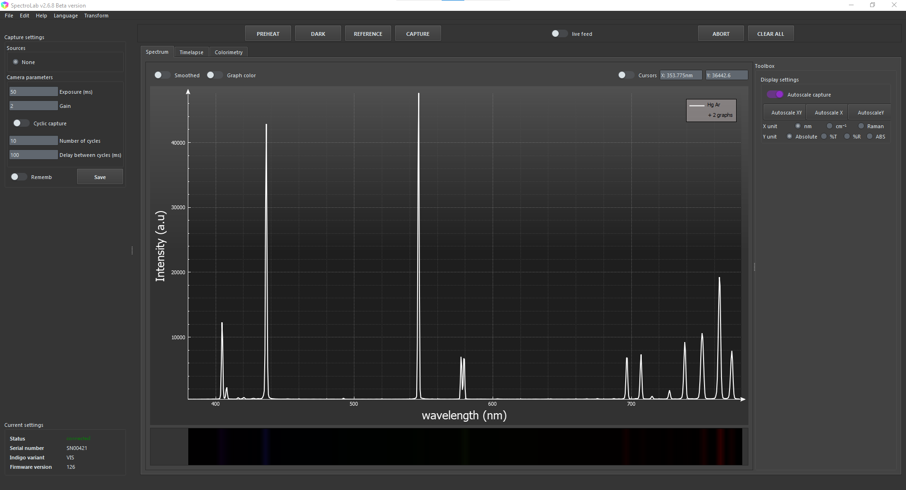The image size is (906, 490).
Task: Select Absolute as the Y unit
Action: [789, 136]
